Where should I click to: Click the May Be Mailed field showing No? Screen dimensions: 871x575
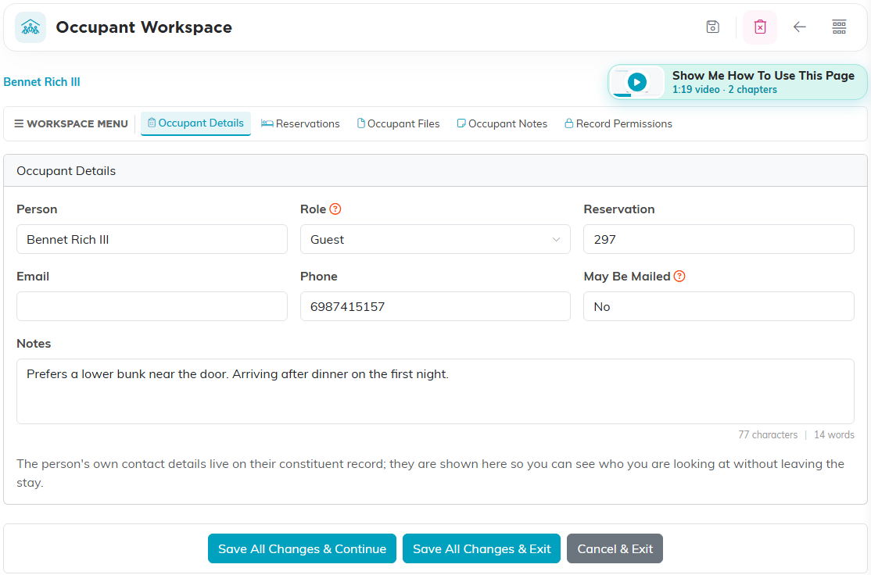point(719,306)
